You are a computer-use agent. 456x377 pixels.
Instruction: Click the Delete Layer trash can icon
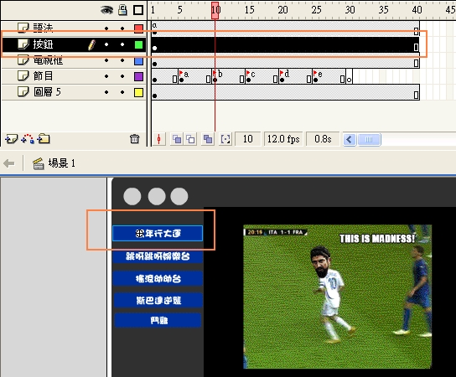tap(134, 139)
